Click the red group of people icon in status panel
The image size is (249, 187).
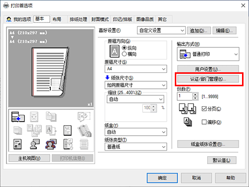click(x=51, y=144)
